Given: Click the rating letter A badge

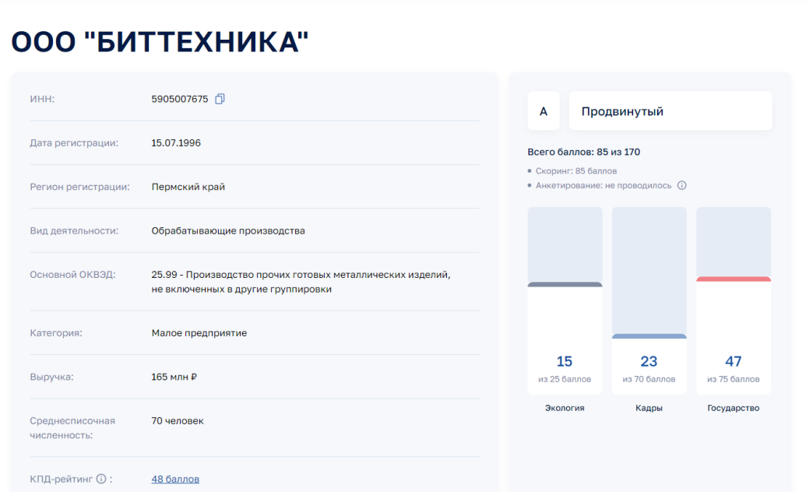Looking at the screenshot, I should point(544,111).
